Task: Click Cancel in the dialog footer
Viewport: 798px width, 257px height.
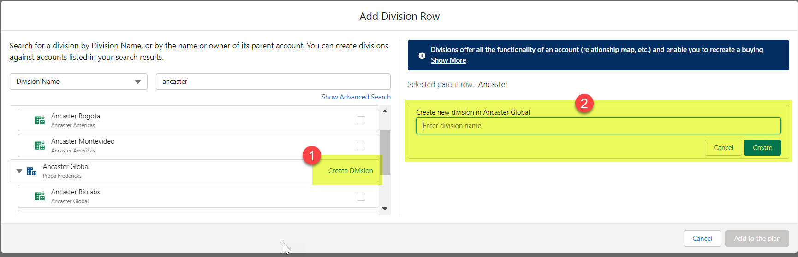Action: tap(702, 239)
